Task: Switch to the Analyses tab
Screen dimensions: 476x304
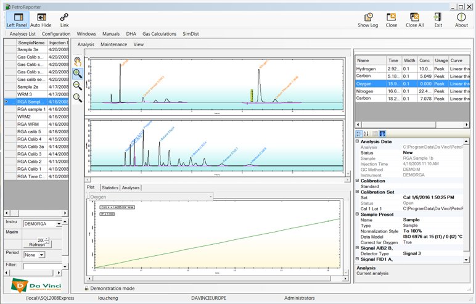Action: 131,187
